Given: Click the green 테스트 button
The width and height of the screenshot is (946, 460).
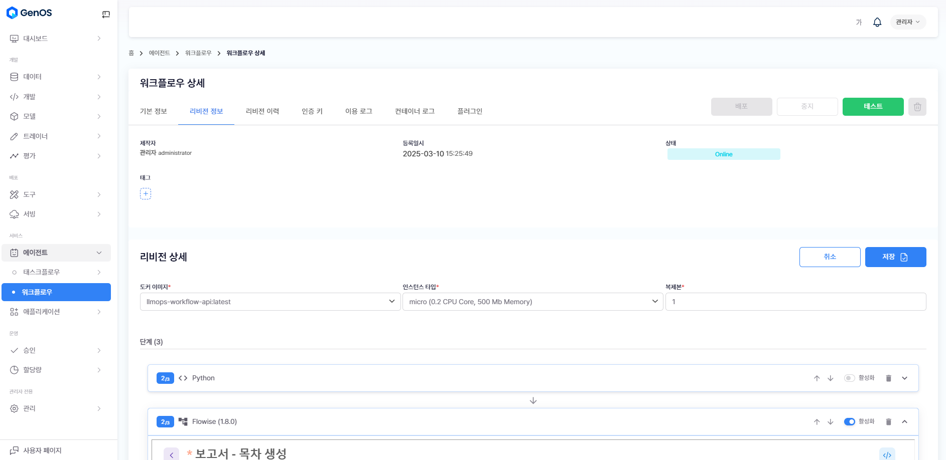Looking at the screenshot, I should (x=873, y=107).
